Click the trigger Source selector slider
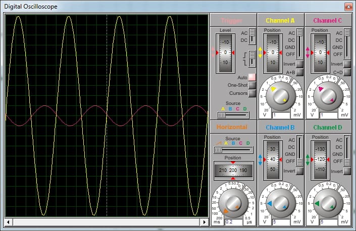Image resolution: width=356 pixels, height=231 pixels. (x=233, y=115)
